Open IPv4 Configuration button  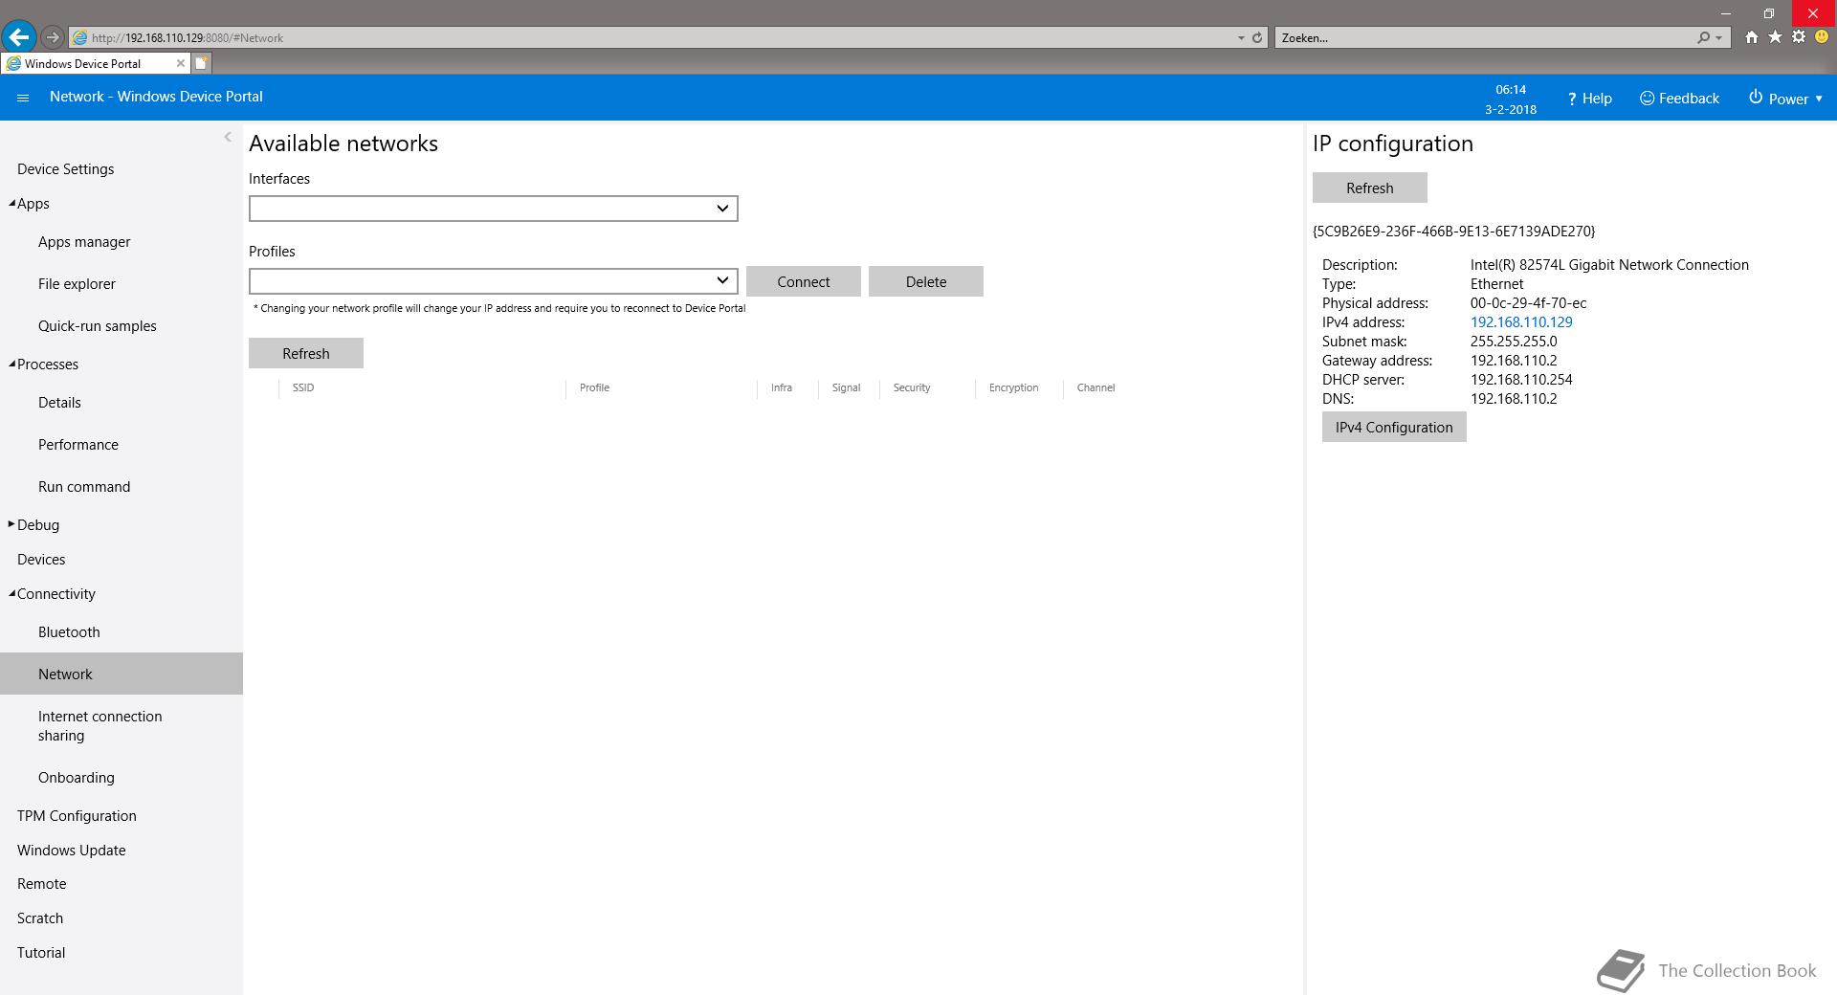point(1394,427)
